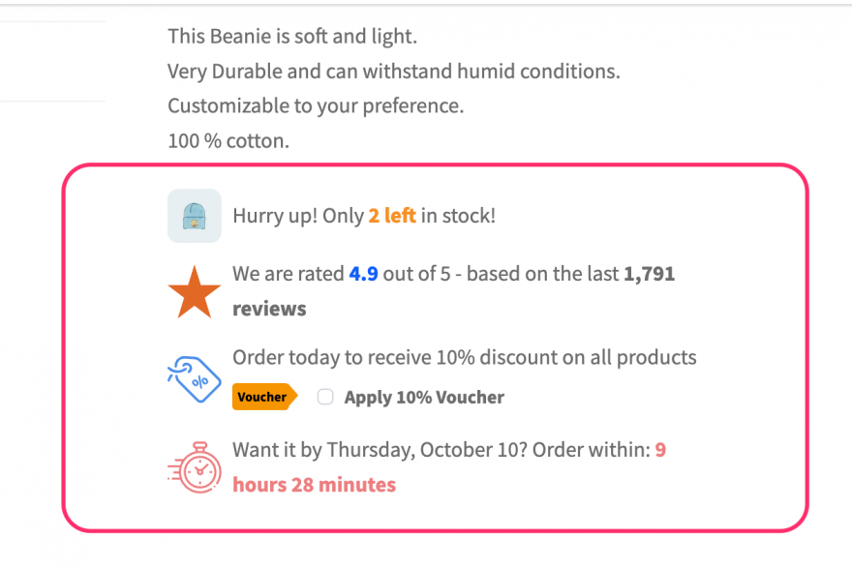Enable the Apply 10% Voucher checkbox
Viewport: 852px width, 568px height.
pyautogui.click(x=325, y=397)
